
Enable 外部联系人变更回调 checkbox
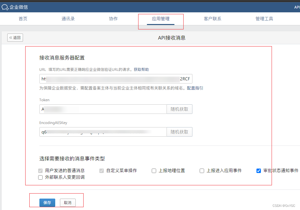(x=40, y=177)
